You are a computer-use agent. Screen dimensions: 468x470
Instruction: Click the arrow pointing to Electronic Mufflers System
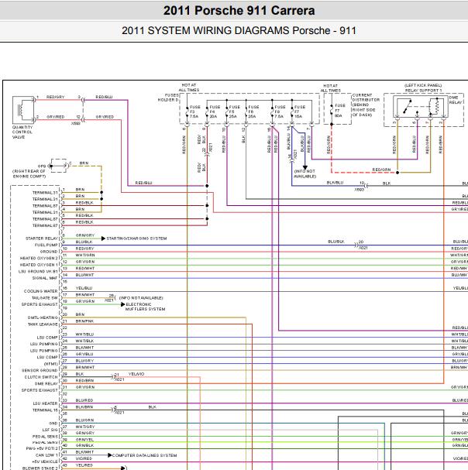[x=122, y=304]
